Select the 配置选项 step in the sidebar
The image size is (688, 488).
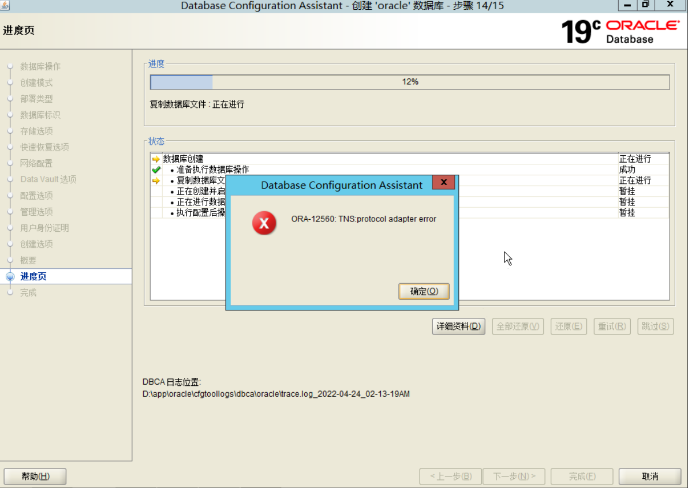[x=36, y=196]
